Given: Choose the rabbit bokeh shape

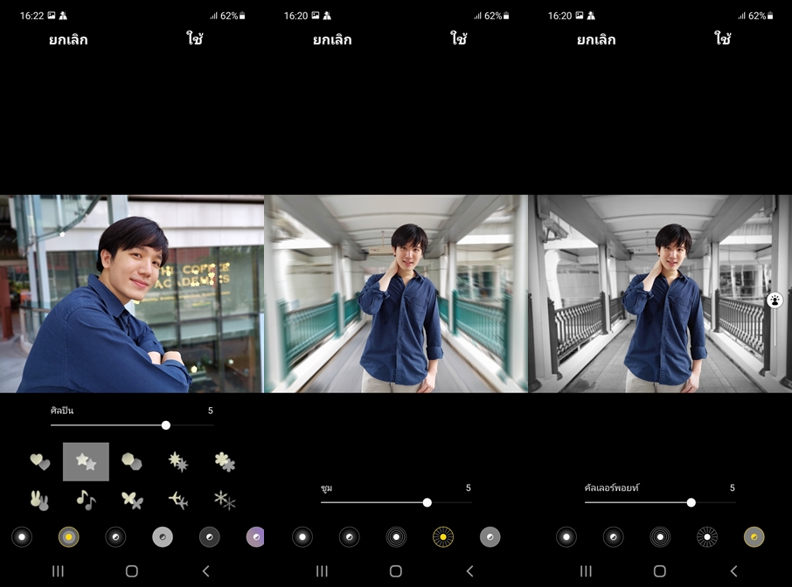Looking at the screenshot, I should pyautogui.click(x=39, y=500).
